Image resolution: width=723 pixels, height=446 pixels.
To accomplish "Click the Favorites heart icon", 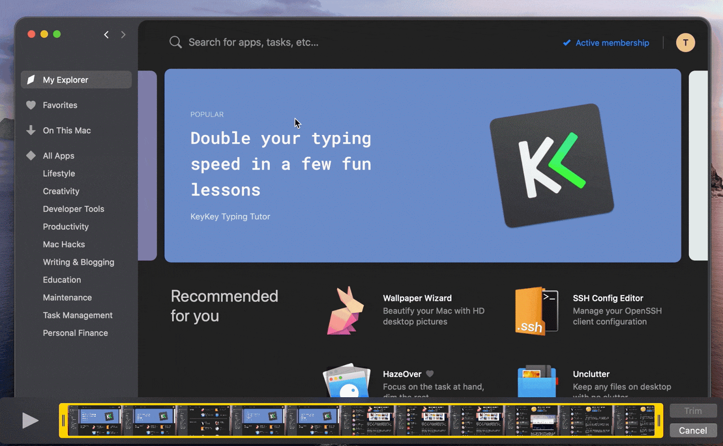I will point(31,105).
